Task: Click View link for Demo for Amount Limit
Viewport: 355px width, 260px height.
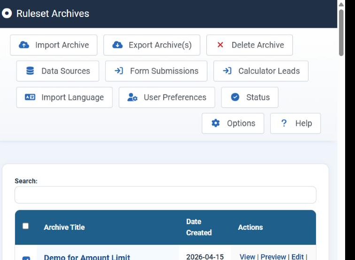Action: pyautogui.click(x=247, y=257)
